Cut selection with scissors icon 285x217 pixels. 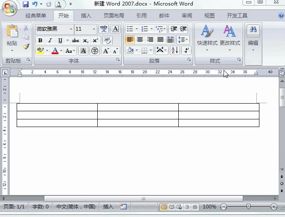[26, 28]
